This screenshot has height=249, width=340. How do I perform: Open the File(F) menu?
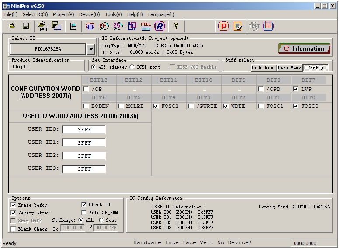[x=11, y=14]
